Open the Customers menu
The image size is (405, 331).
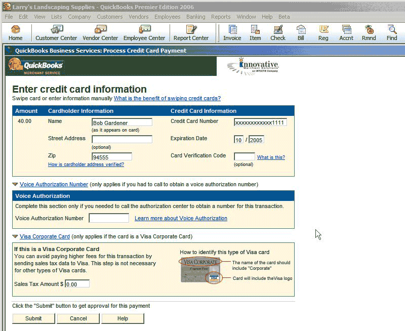click(x=110, y=17)
